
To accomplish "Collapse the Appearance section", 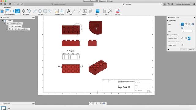I will point(168,21).
